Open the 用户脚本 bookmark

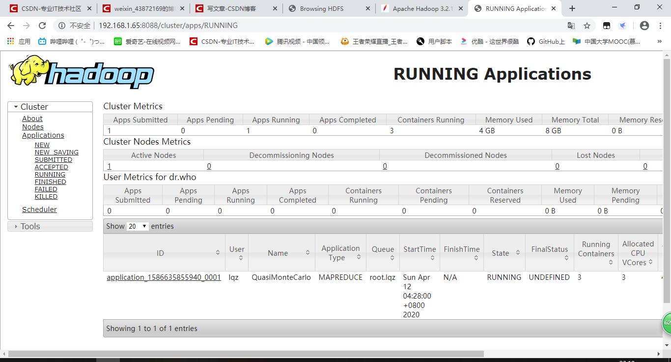pyautogui.click(x=434, y=42)
